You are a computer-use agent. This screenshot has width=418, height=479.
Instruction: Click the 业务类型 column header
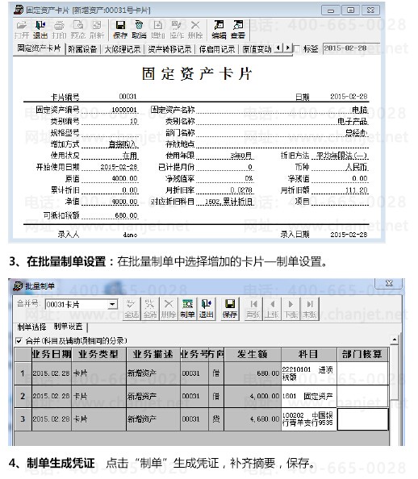(x=98, y=354)
